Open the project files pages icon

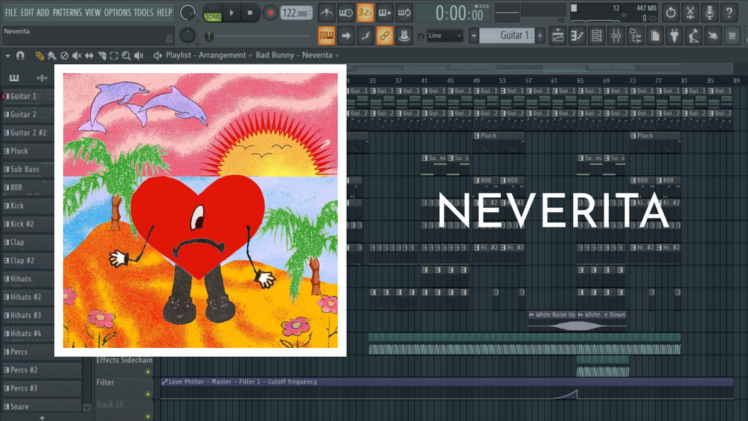(655, 36)
